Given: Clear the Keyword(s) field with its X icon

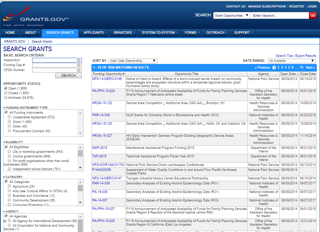Looking at the screenshot, I should click(x=79, y=60).
